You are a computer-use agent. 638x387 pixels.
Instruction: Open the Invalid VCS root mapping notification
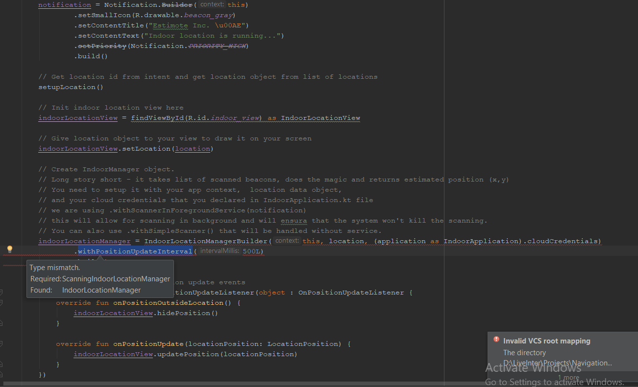point(546,341)
